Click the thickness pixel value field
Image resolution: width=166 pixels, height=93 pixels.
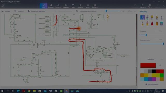click(159, 31)
